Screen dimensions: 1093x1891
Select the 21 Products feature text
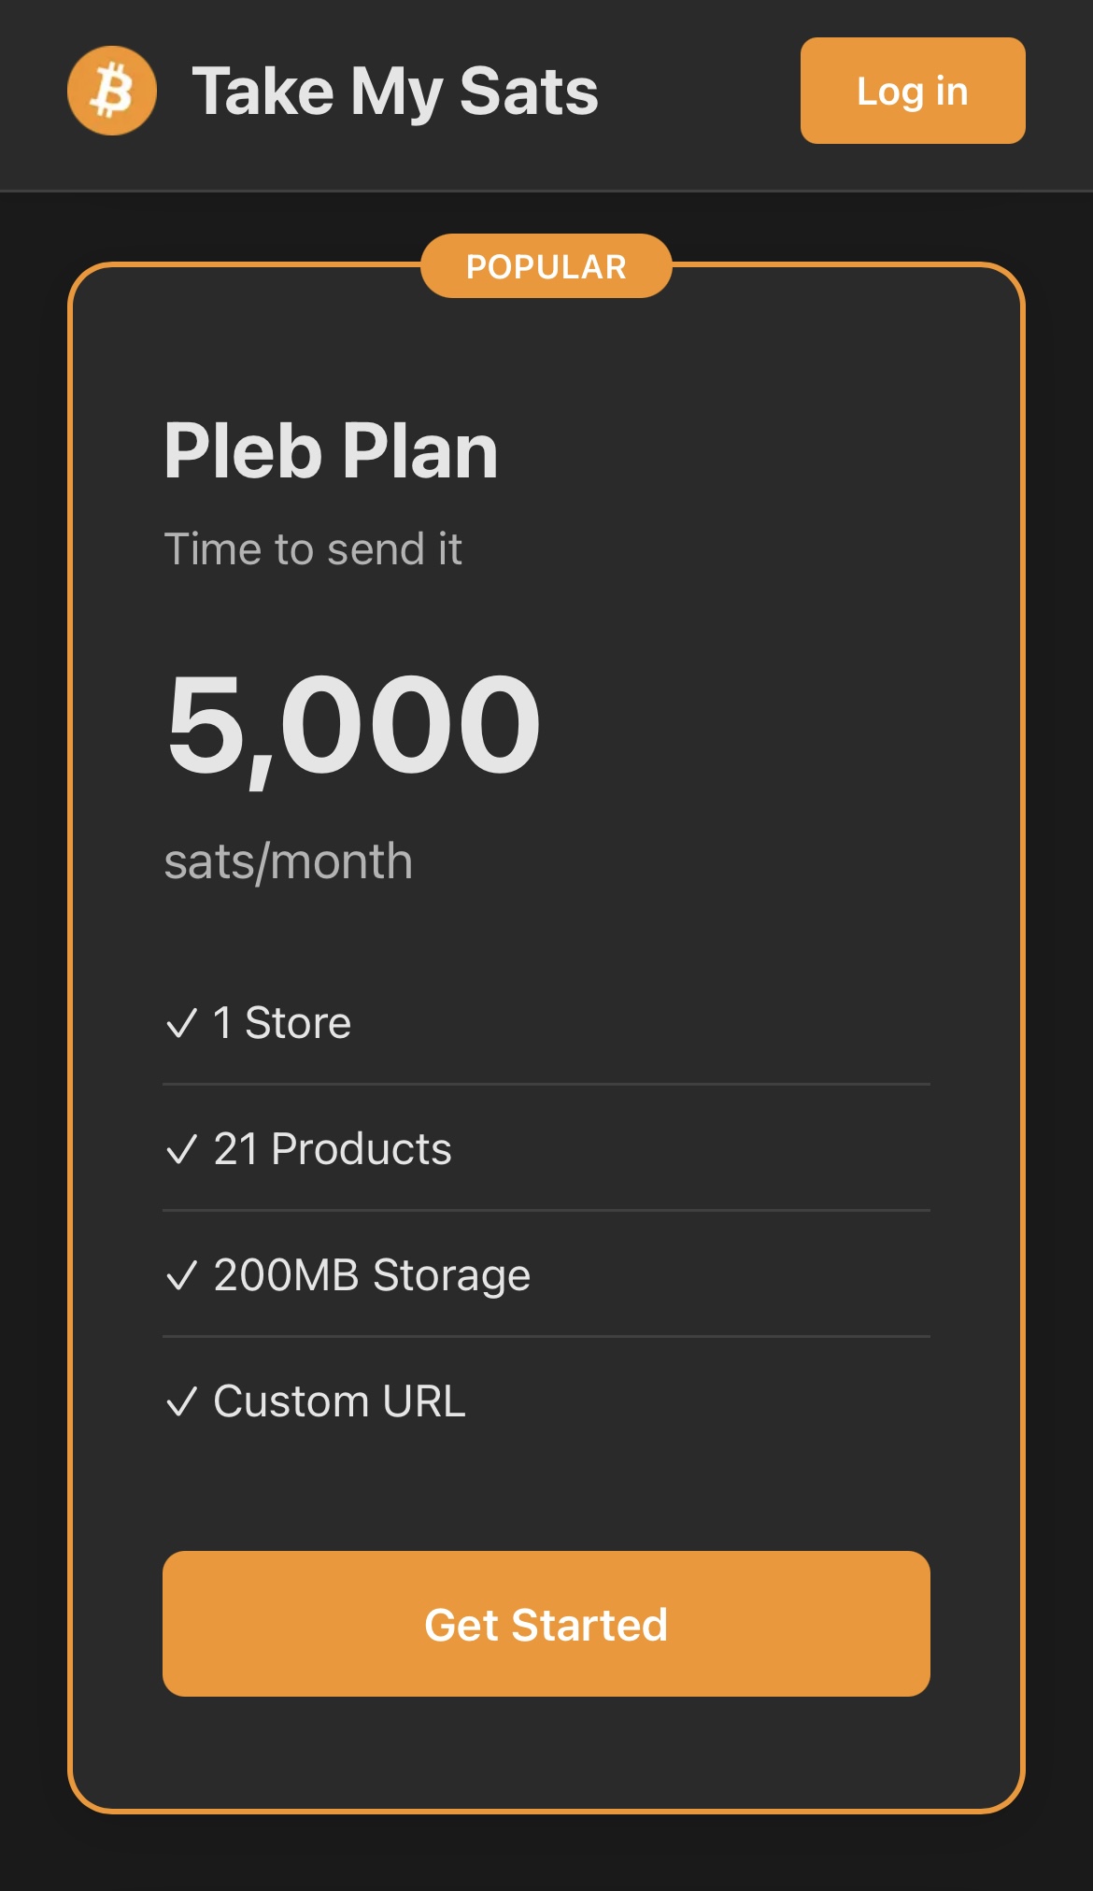click(333, 1149)
